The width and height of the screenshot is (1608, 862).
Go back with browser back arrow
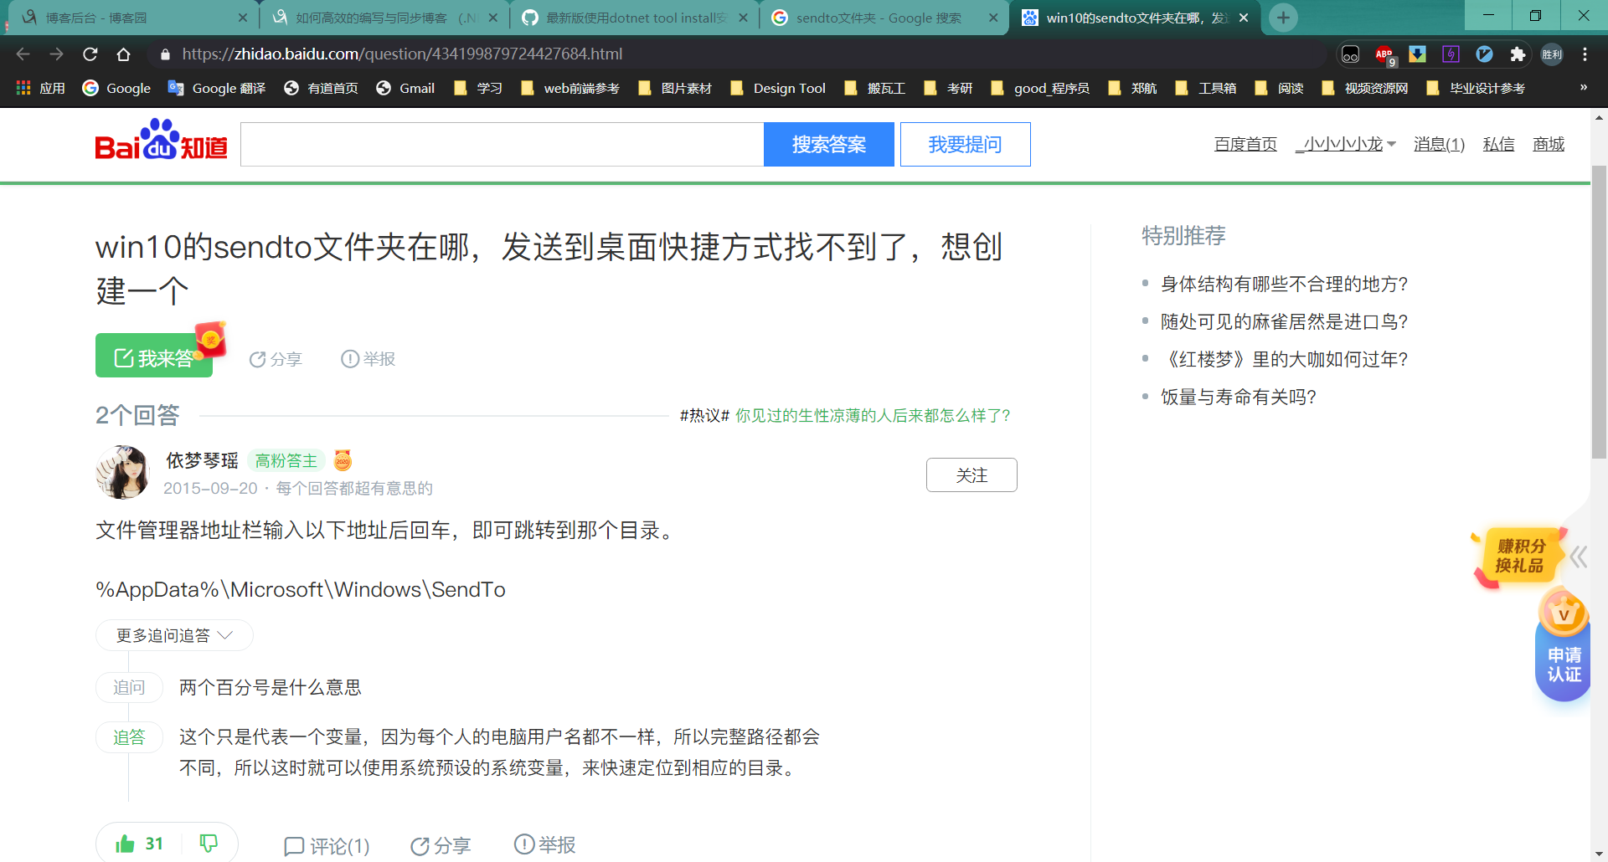(x=23, y=54)
